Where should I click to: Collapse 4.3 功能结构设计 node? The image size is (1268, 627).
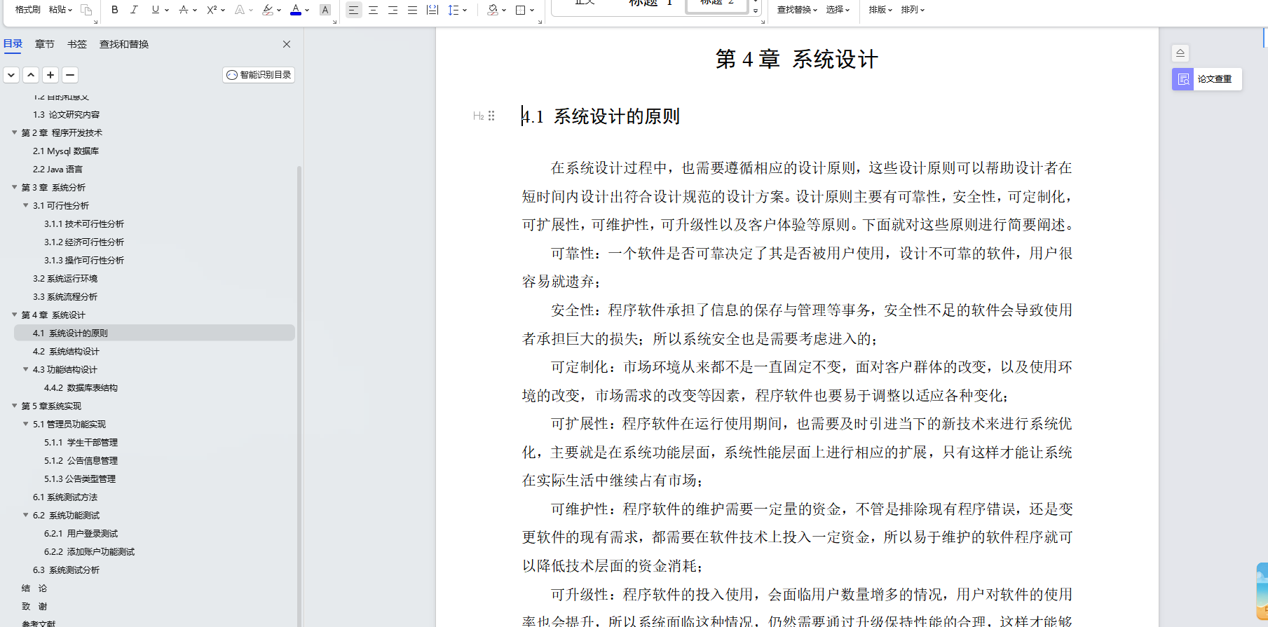point(26,369)
